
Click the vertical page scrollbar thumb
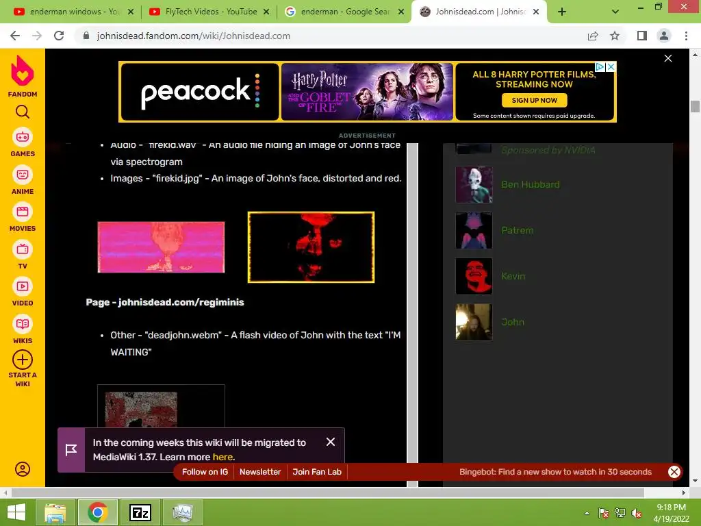pos(695,106)
